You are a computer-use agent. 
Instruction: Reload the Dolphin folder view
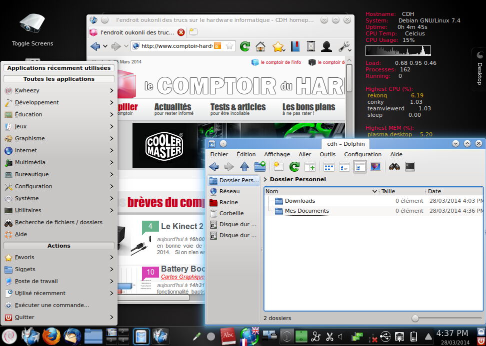point(294,167)
